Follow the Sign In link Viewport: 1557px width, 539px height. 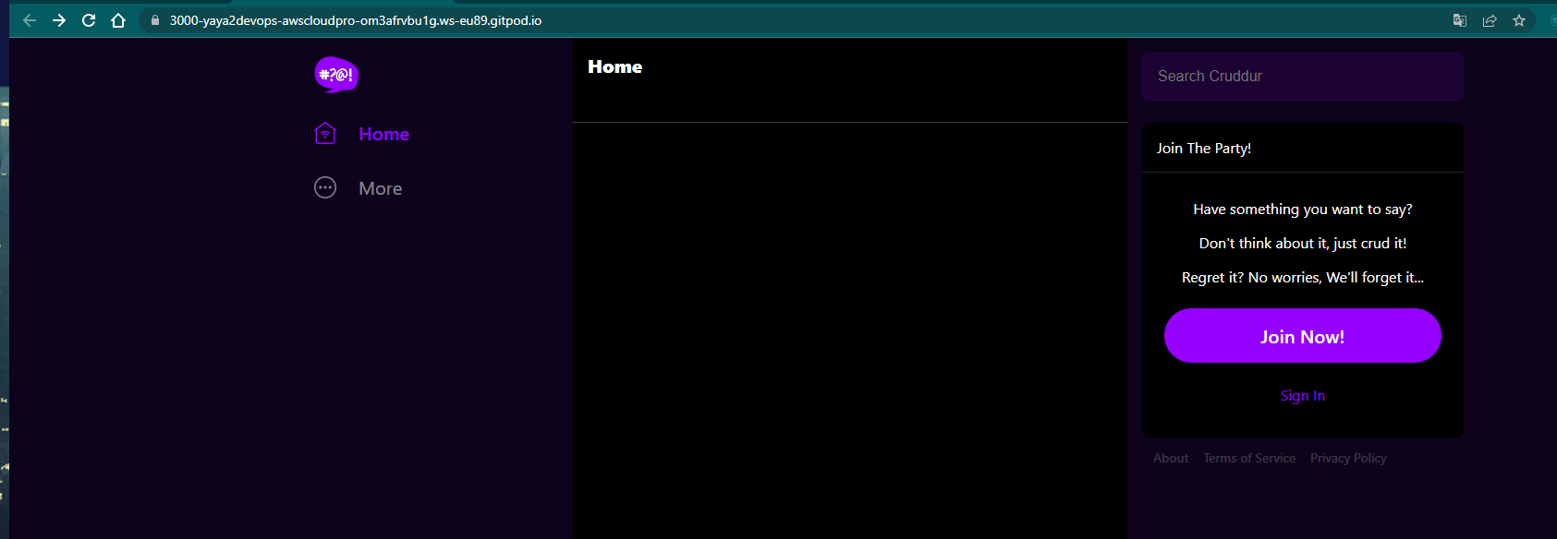[1303, 395]
